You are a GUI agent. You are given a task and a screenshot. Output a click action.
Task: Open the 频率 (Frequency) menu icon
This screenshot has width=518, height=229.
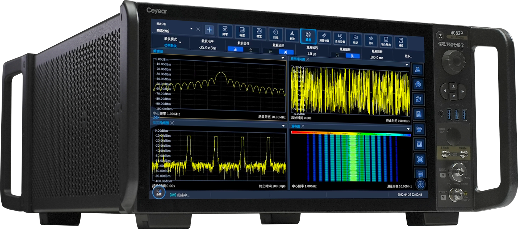point(225,31)
